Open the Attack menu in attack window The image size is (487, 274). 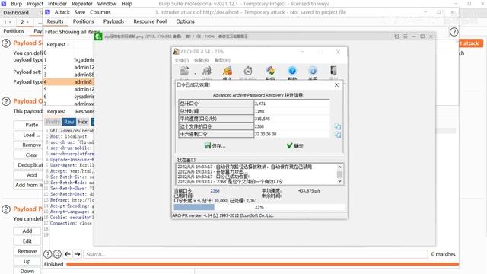point(62,12)
